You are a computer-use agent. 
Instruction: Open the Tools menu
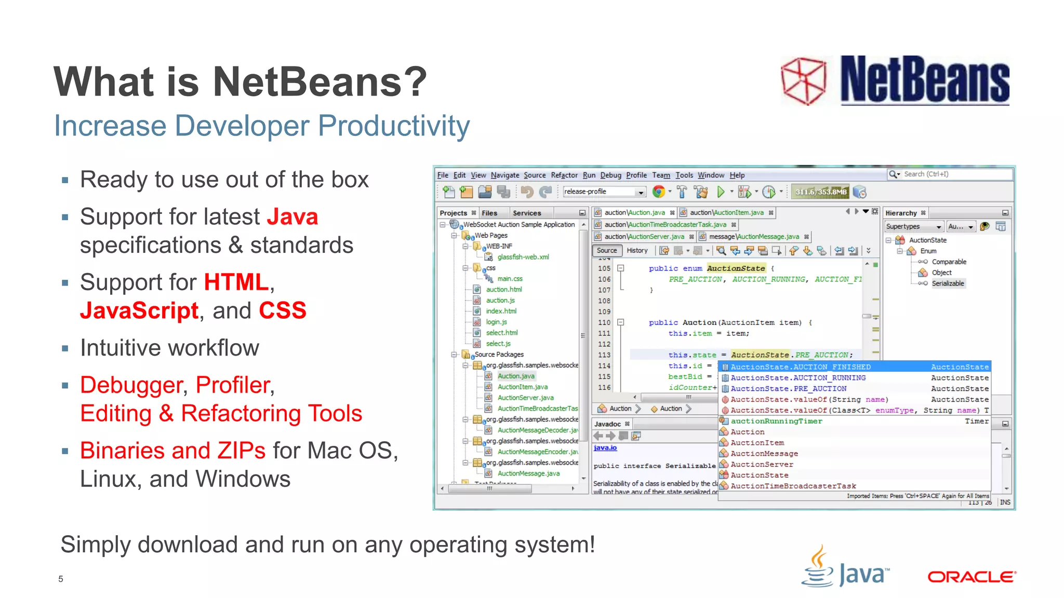coord(684,175)
